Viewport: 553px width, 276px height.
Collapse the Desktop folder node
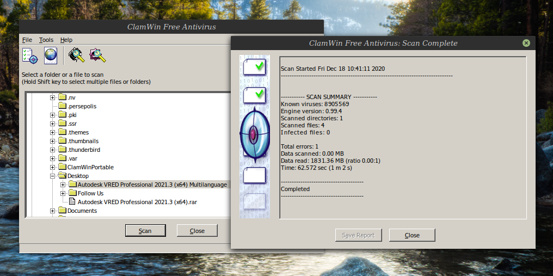(x=53, y=176)
